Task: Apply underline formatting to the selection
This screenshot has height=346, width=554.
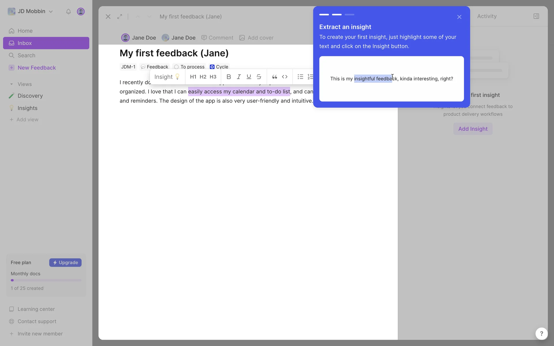Action: [249, 77]
